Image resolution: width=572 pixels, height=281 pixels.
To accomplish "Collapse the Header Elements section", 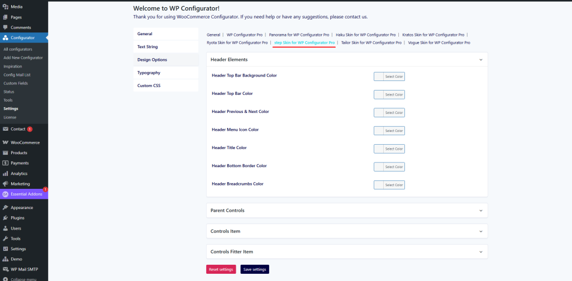I will pos(480,59).
